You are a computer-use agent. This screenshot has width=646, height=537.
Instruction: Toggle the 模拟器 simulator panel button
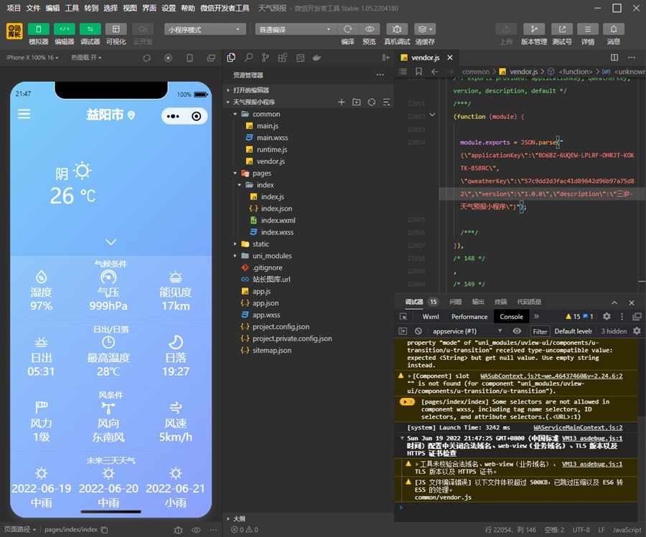tap(38, 29)
